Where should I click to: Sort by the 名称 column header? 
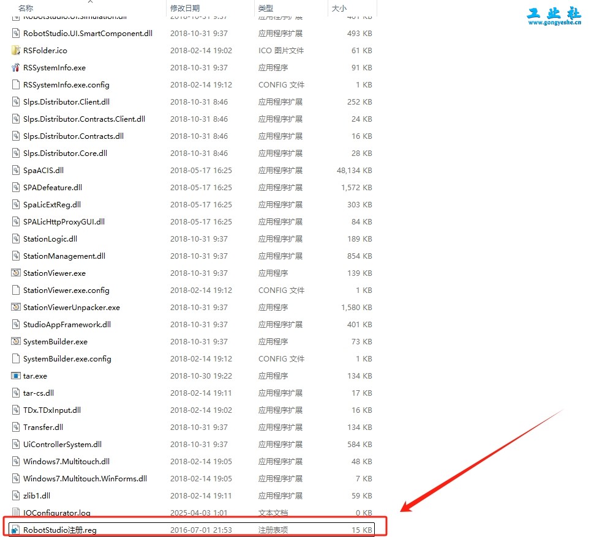point(26,9)
